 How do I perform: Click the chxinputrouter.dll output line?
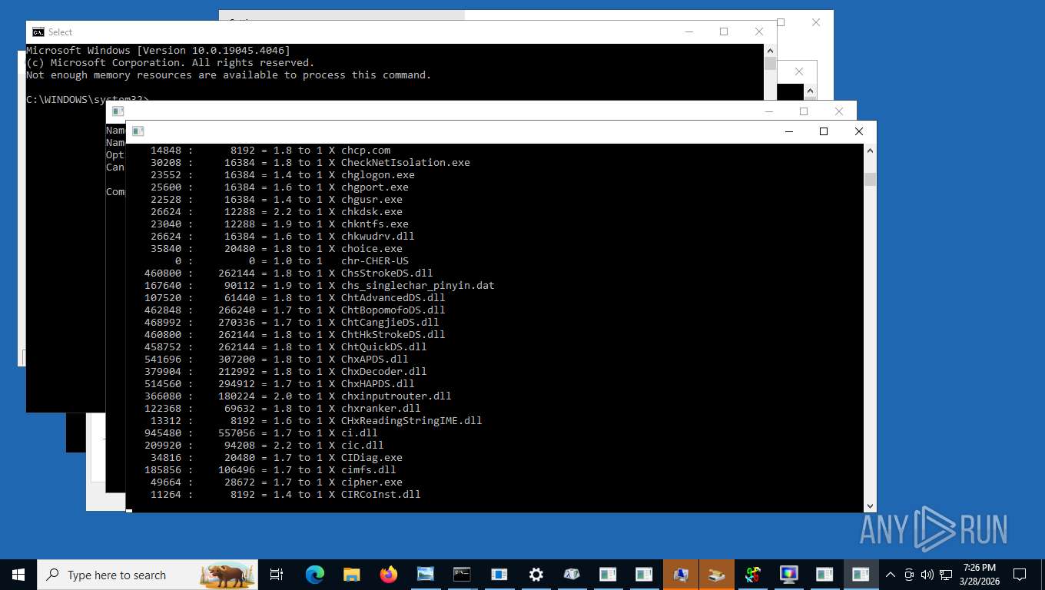point(297,396)
